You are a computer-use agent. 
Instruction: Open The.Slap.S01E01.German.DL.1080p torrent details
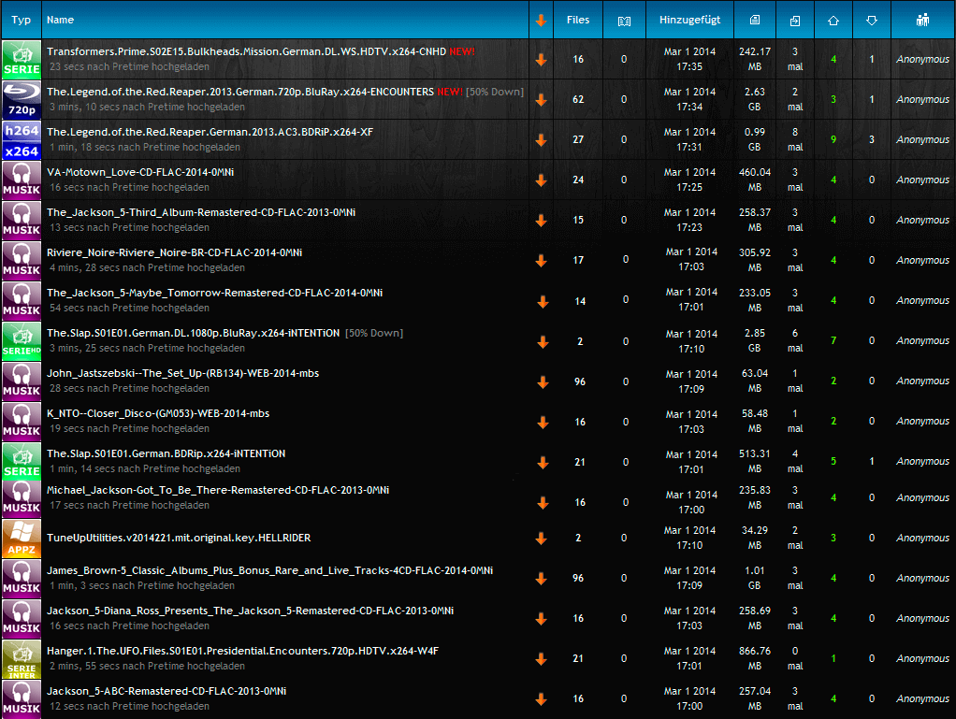[194, 333]
